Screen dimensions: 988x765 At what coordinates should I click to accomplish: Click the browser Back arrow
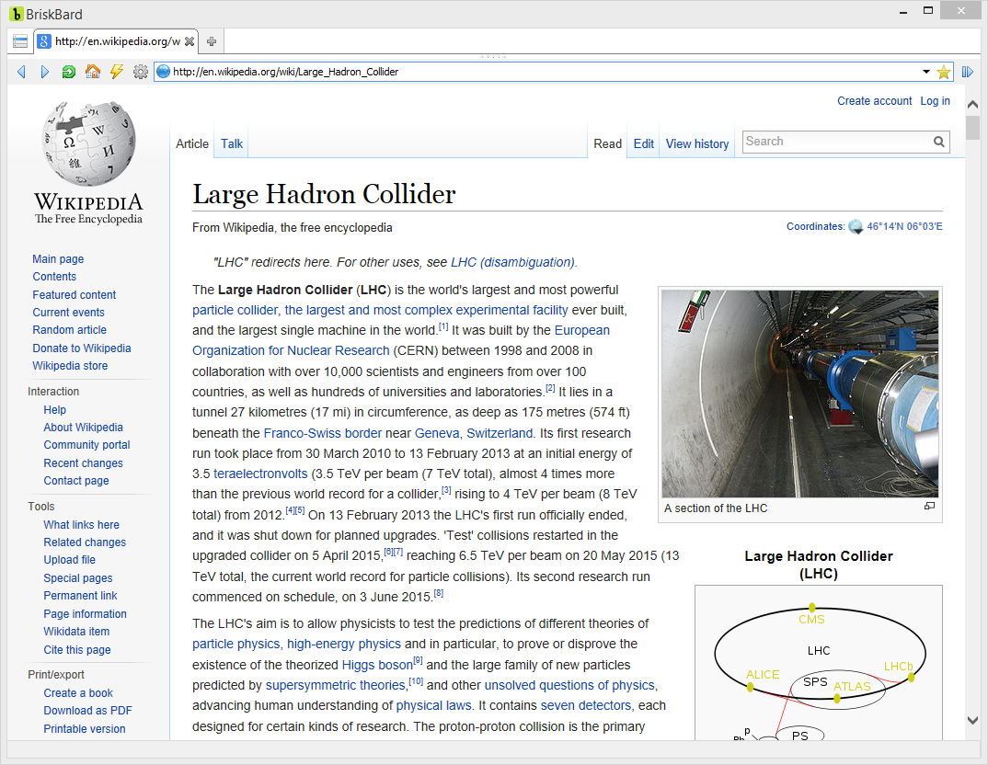click(x=21, y=72)
